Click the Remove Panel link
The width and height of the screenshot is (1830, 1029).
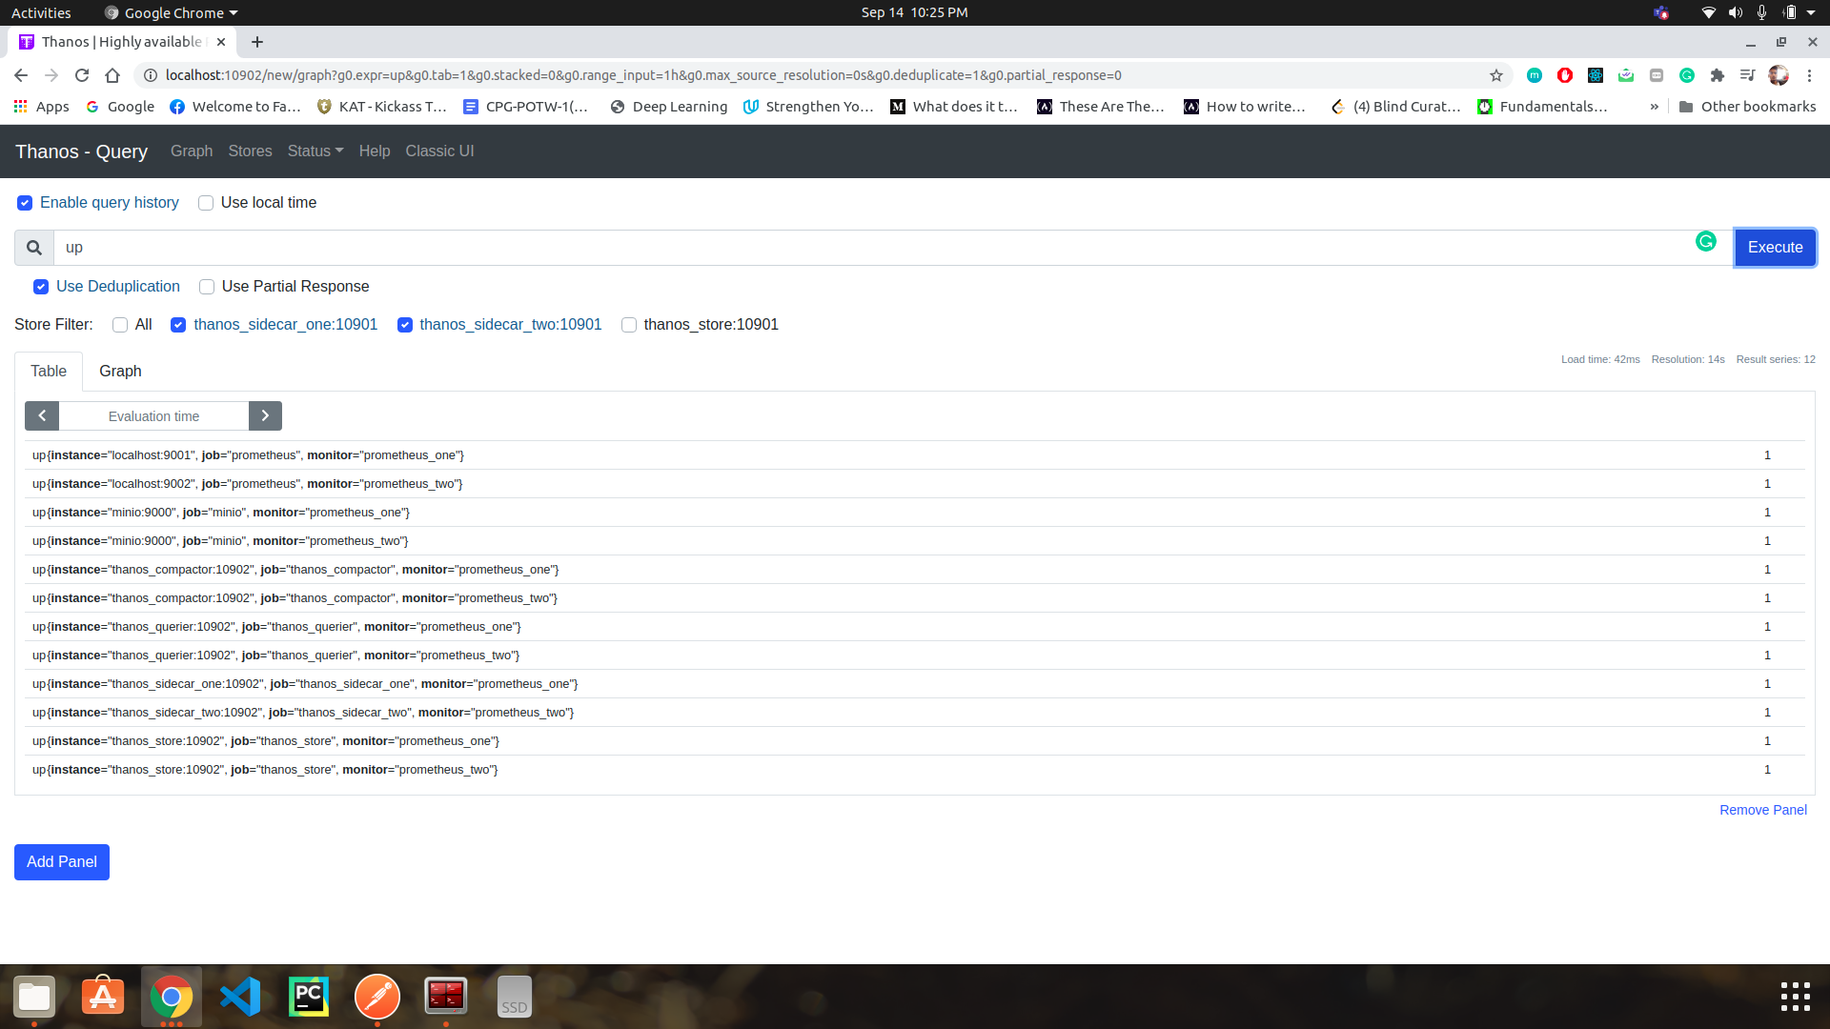[x=1762, y=810]
